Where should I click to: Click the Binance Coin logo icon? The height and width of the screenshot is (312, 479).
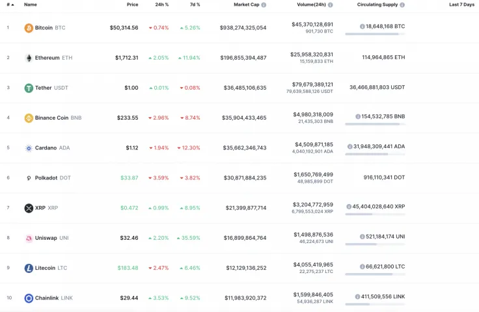click(x=29, y=118)
